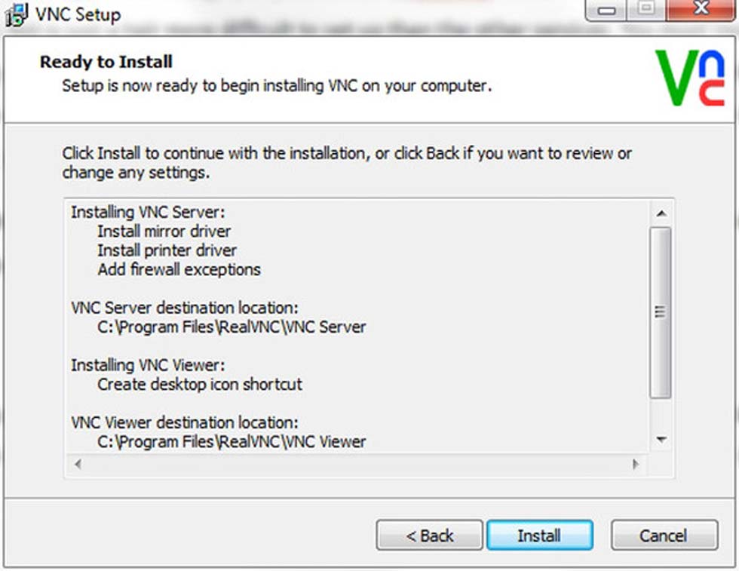The width and height of the screenshot is (739, 571).
Task: Click the green, blue and red VNC logo
Action: click(x=690, y=78)
